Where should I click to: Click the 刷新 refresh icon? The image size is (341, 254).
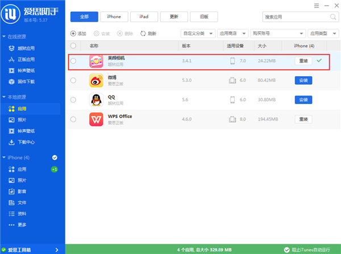click(x=143, y=34)
